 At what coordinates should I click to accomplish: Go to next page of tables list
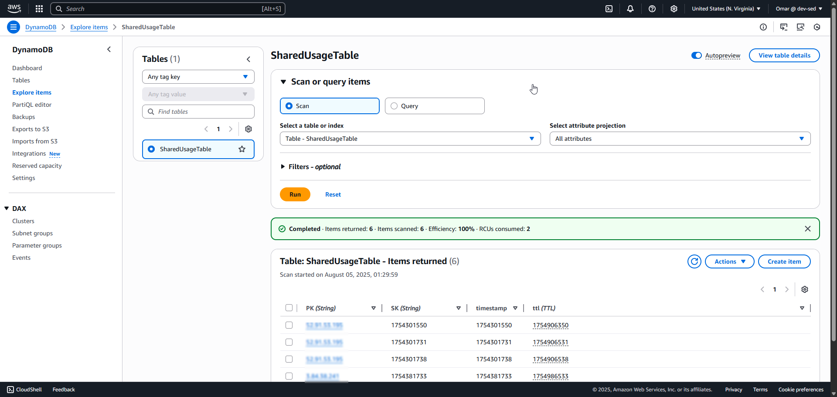231,129
